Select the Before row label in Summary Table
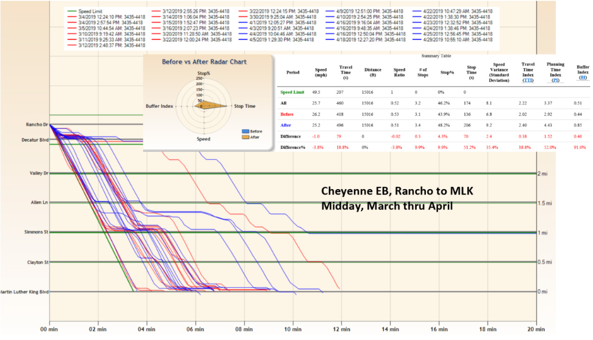This screenshot has height=340, width=593. [287, 114]
